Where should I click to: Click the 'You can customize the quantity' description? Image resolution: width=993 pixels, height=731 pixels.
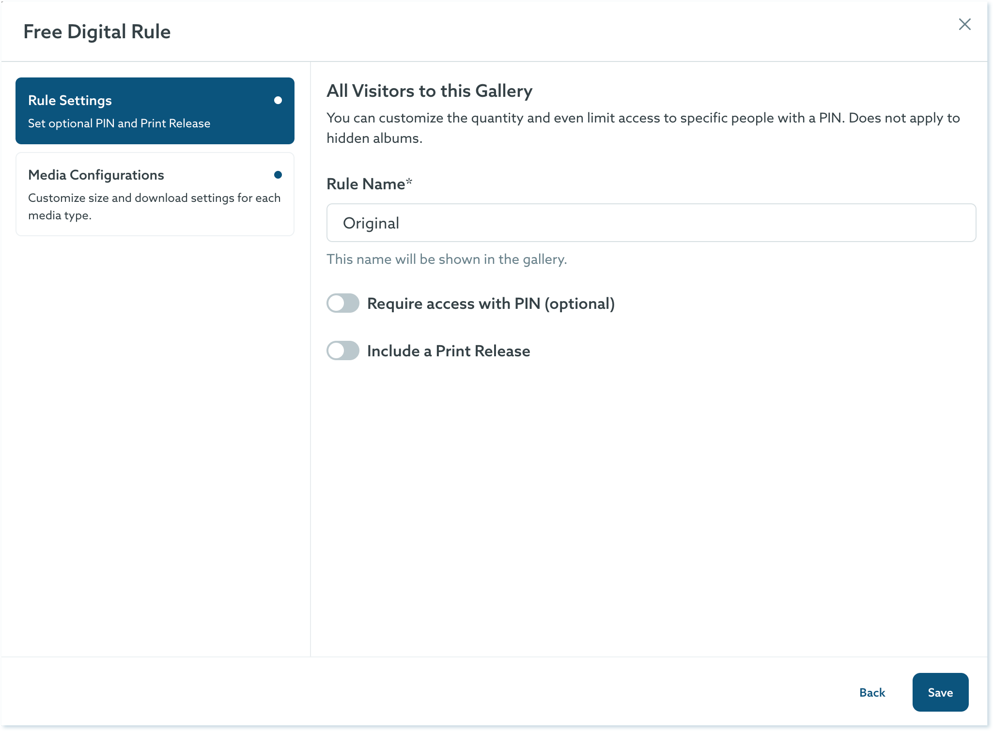643,128
